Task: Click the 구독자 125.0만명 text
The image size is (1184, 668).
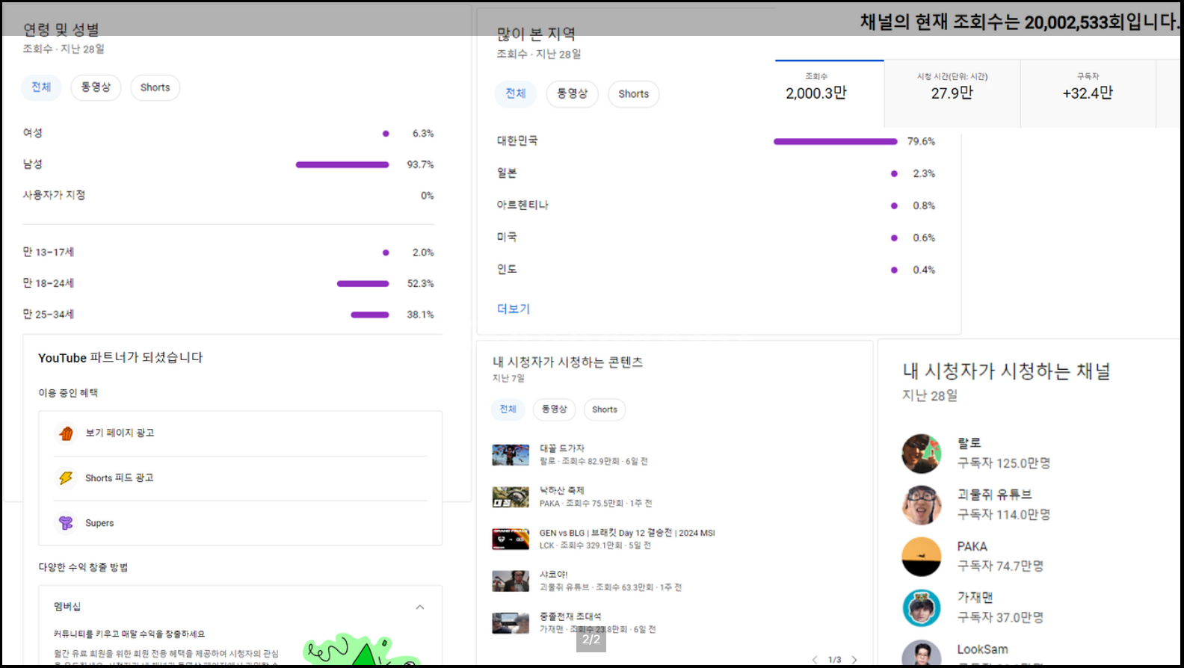Action: [x=1004, y=463]
